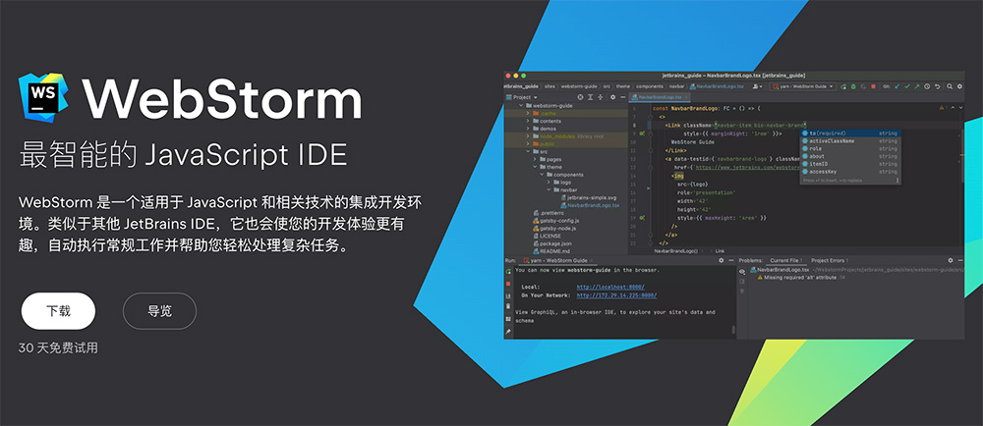The height and width of the screenshot is (426, 983).
Task: Select the itemID completion suggestion
Action: [850, 164]
